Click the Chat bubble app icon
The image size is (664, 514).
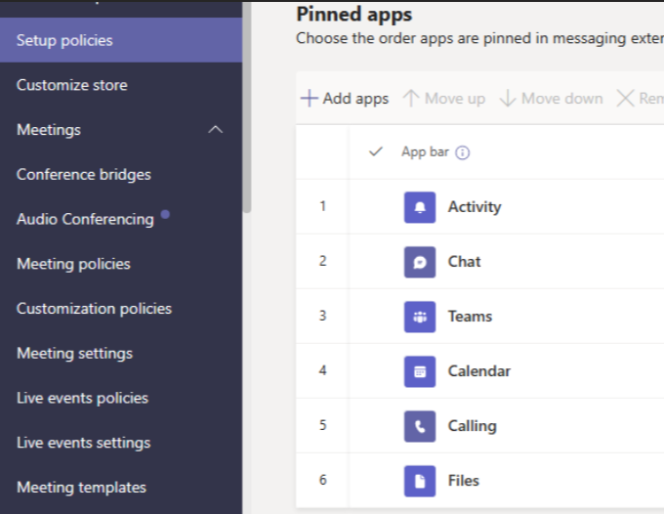420,262
